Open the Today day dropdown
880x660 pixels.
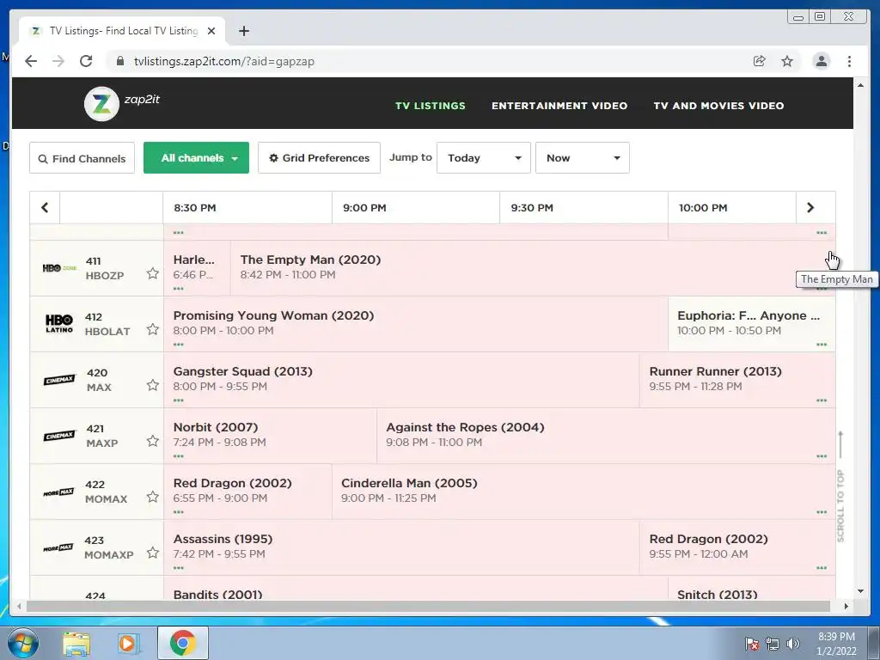point(483,158)
